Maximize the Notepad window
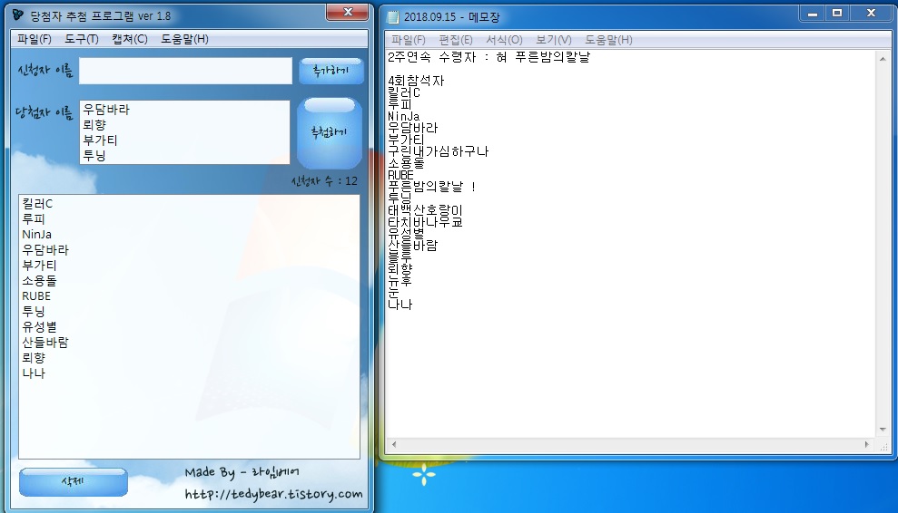Viewport: 898px width, 513px height. point(836,13)
